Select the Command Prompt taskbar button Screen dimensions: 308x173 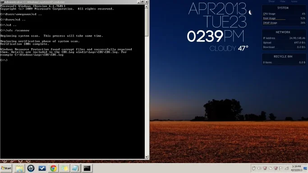(x=87, y=168)
